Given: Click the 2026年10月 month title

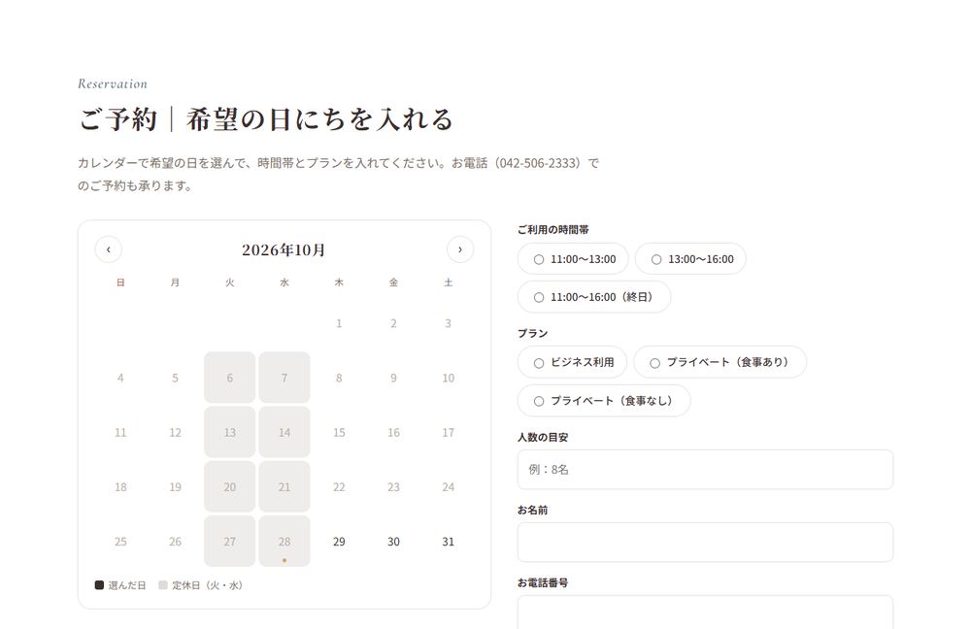Looking at the screenshot, I should (x=284, y=249).
